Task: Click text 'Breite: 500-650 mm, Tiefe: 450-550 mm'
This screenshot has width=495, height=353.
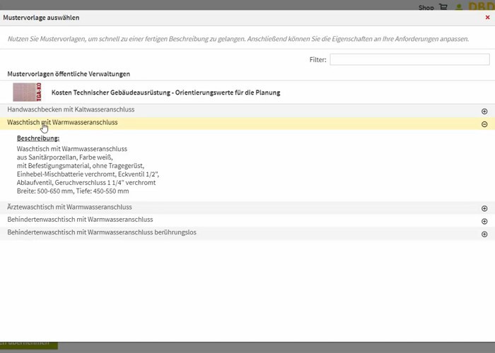Action: (x=73, y=191)
